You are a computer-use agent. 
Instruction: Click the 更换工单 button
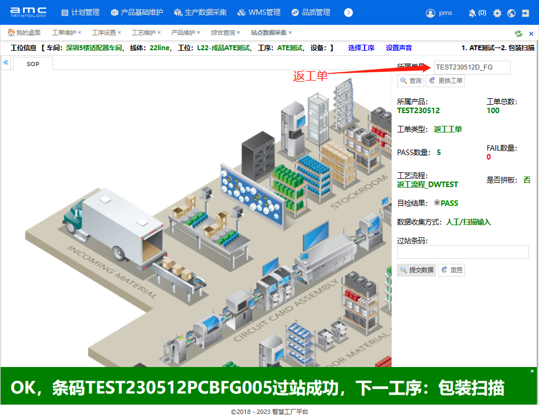coord(445,81)
